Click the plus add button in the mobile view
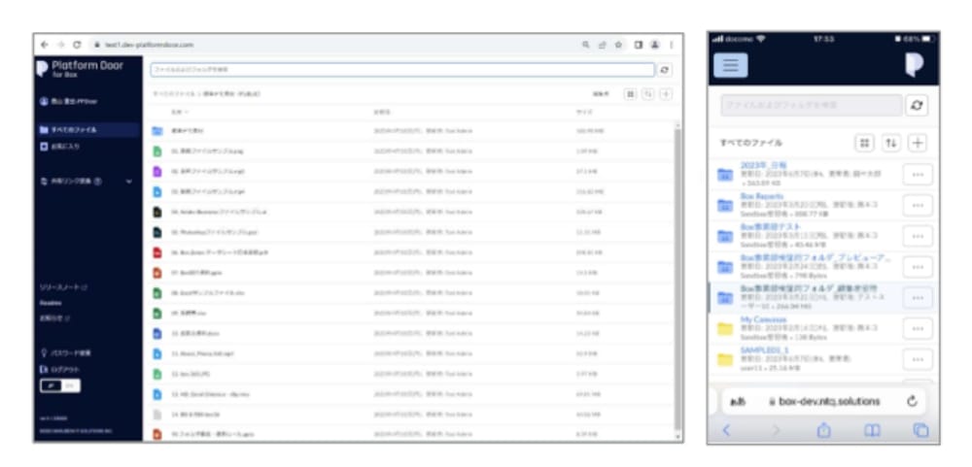The image size is (972, 467). coord(918,143)
